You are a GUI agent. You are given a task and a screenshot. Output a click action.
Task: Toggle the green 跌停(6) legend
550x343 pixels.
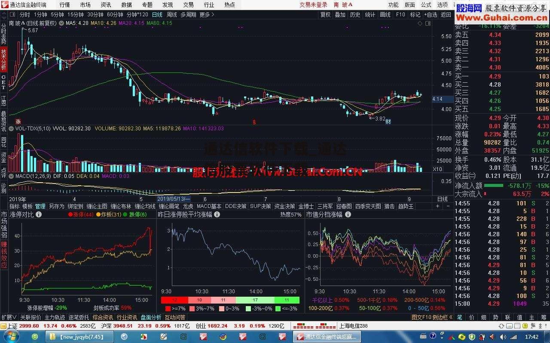pos(134,214)
